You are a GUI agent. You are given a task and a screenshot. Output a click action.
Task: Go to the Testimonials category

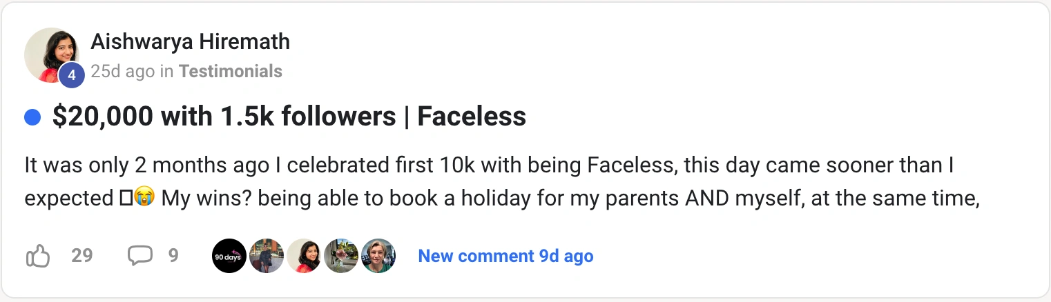coord(230,71)
